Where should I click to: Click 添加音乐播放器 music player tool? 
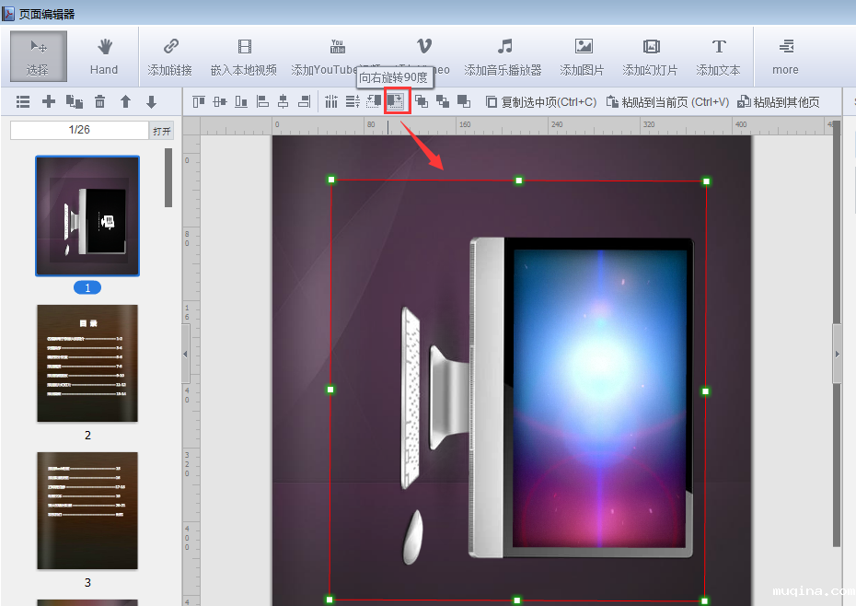coord(503,56)
